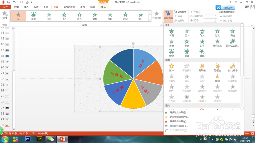255x143 pixels.
Task: Open the 文件 file tab
Action: pos(5,7)
